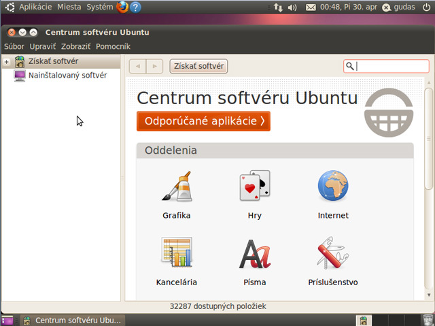Open the Kancelária spreadsheet icon

177,252
